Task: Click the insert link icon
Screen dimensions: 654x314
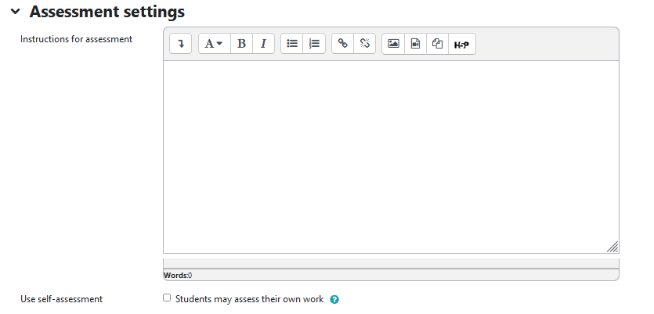Action: coord(342,44)
